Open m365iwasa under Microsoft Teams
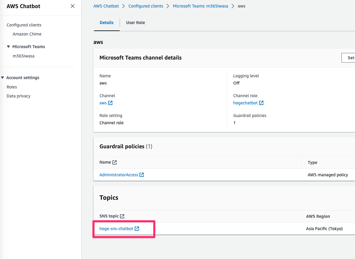The image size is (355, 259). pyautogui.click(x=24, y=56)
